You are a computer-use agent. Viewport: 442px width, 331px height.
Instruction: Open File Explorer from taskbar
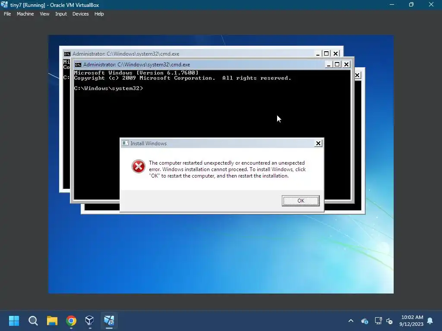click(52, 321)
